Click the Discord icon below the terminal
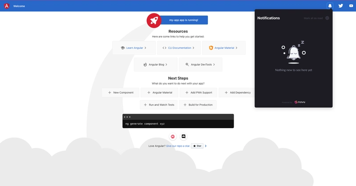This screenshot has height=186, width=356. click(x=183, y=136)
